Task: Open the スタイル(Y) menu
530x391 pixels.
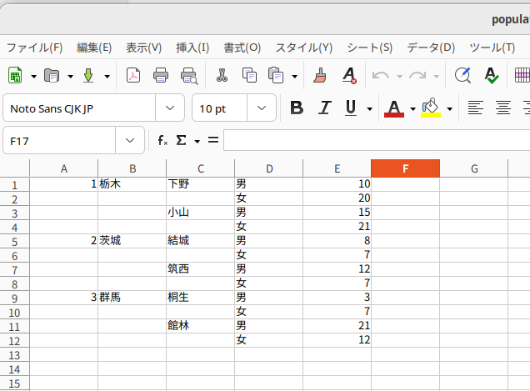Action: [x=304, y=48]
